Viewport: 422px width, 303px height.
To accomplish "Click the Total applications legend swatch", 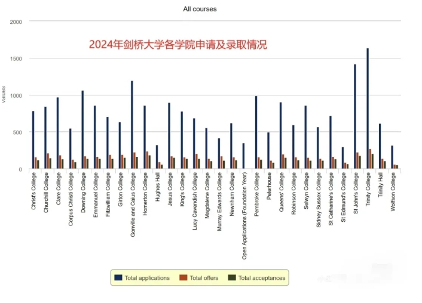I will pyautogui.click(x=118, y=277).
